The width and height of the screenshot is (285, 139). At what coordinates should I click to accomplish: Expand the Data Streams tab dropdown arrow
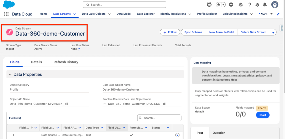pyautogui.click(x=75, y=14)
